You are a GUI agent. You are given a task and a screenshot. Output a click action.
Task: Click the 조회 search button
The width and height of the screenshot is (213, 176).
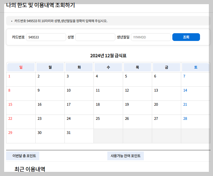(186, 37)
